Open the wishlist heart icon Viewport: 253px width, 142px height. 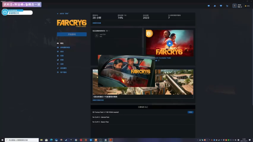(221, 6)
